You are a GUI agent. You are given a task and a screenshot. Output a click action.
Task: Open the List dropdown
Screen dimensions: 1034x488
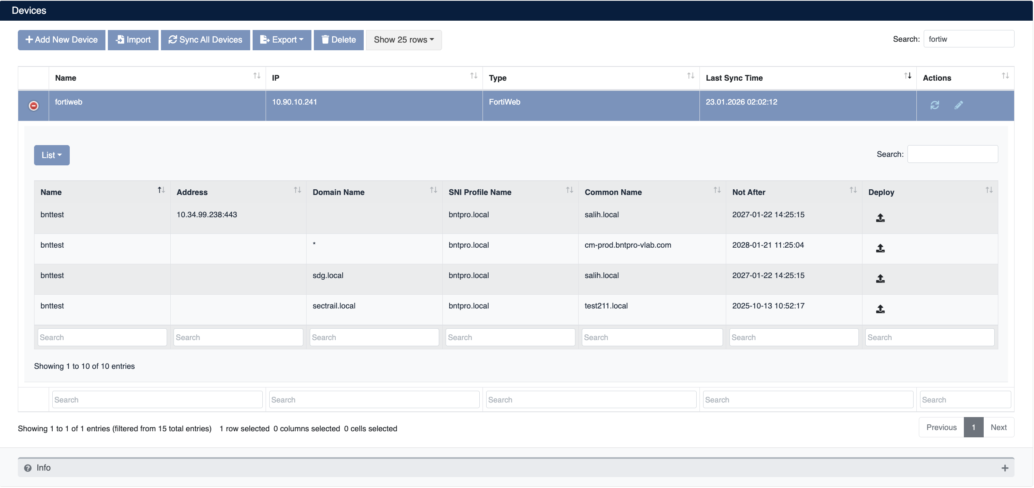(x=52, y=155)
